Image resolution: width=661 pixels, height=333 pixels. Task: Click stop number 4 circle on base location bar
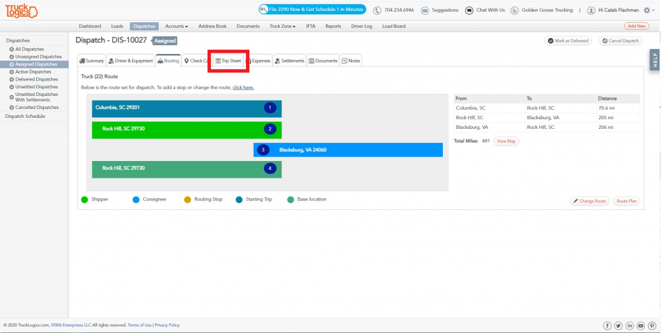coord(270,169)
